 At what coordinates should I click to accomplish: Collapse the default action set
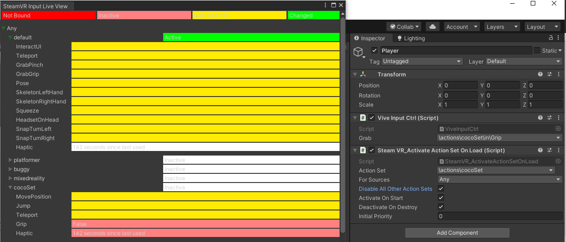click(10, 38)
